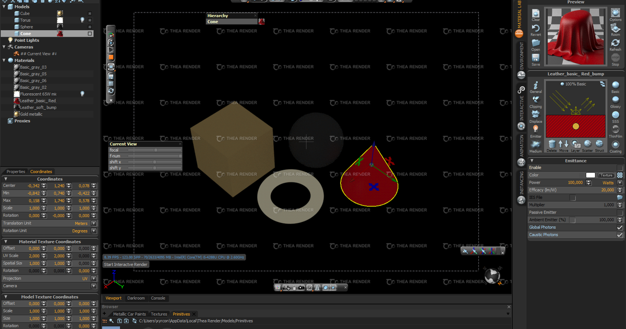This screenshot has width=626, height=329.
Task: Switch to the Darkroom tab
Action: (136, 298)
